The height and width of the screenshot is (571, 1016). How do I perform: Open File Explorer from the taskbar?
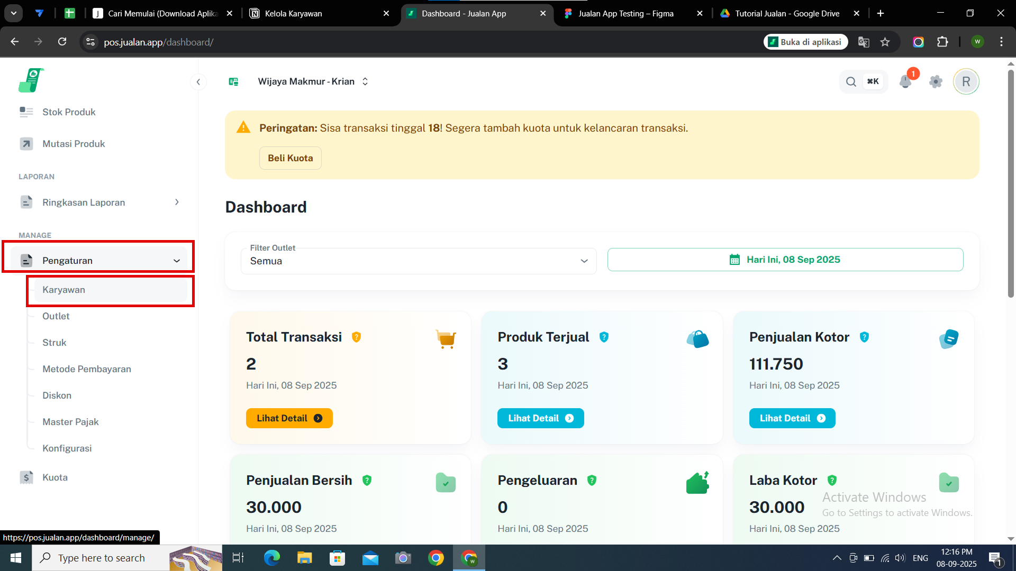(304, 558)
